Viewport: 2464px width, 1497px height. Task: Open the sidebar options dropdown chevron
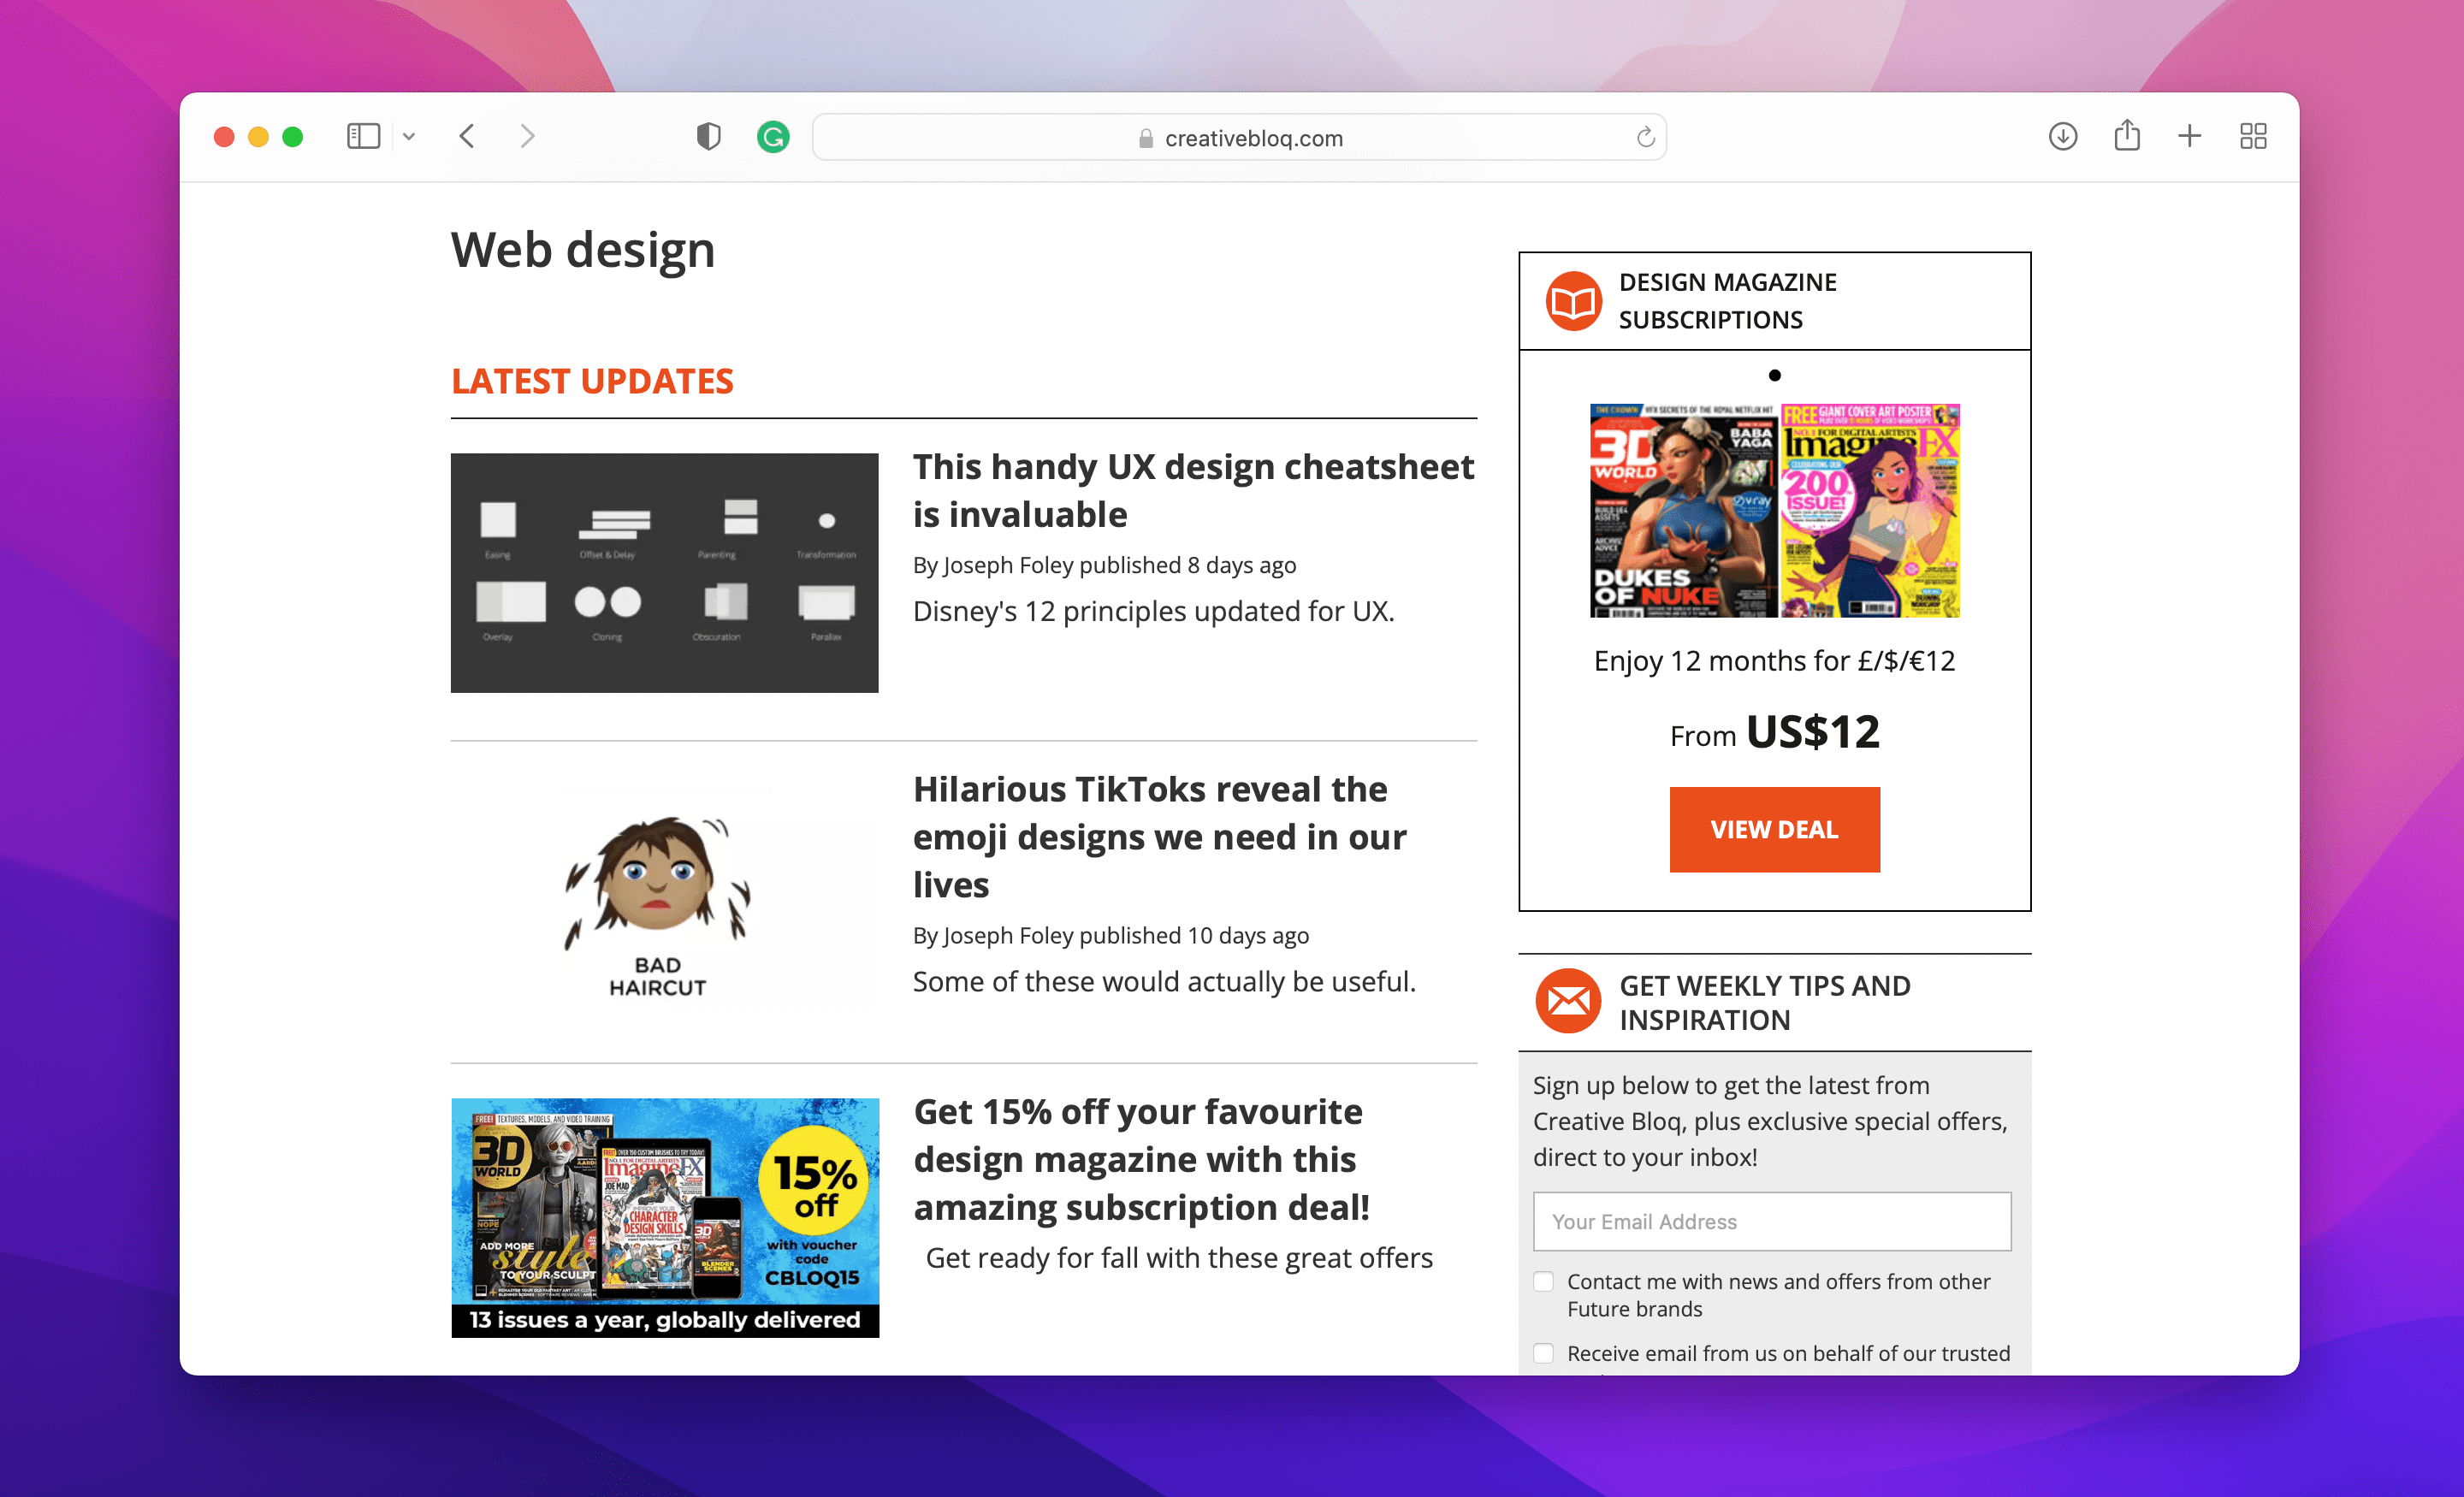pos(409,137)
